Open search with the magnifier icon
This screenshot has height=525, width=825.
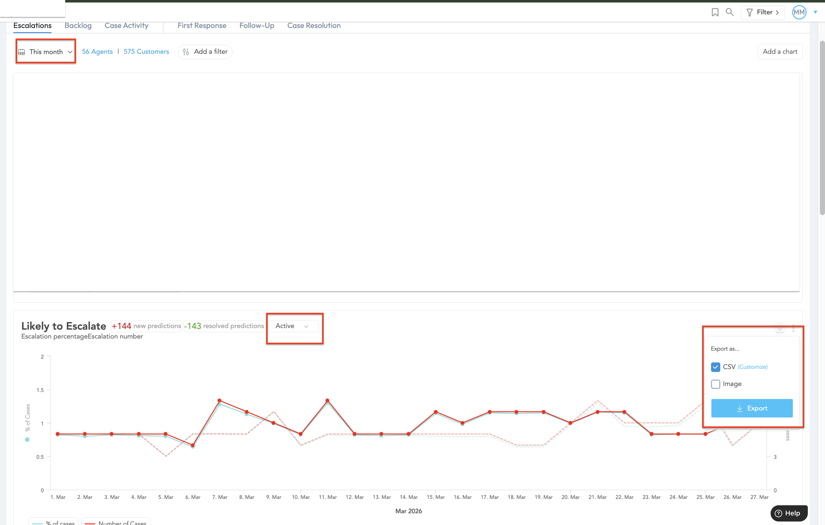click(x=730, y=12)
